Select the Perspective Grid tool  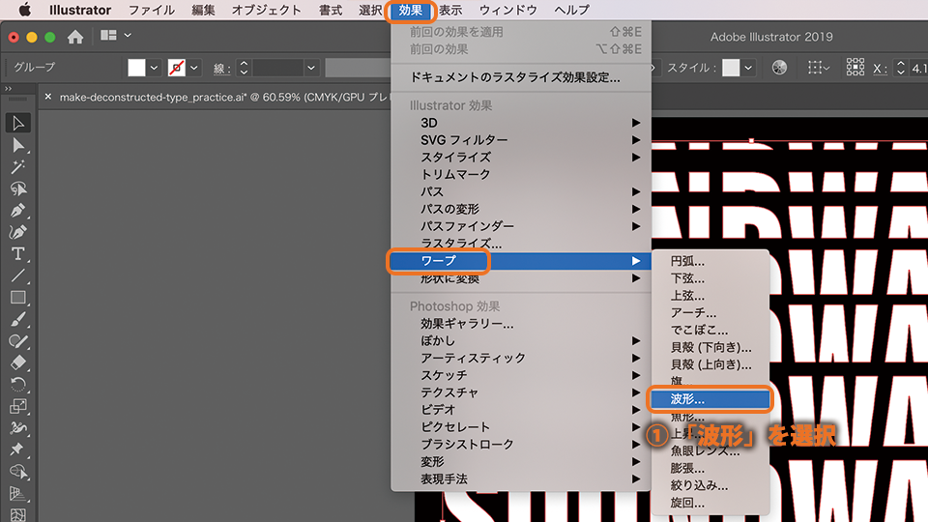click(x=17, y=494)
